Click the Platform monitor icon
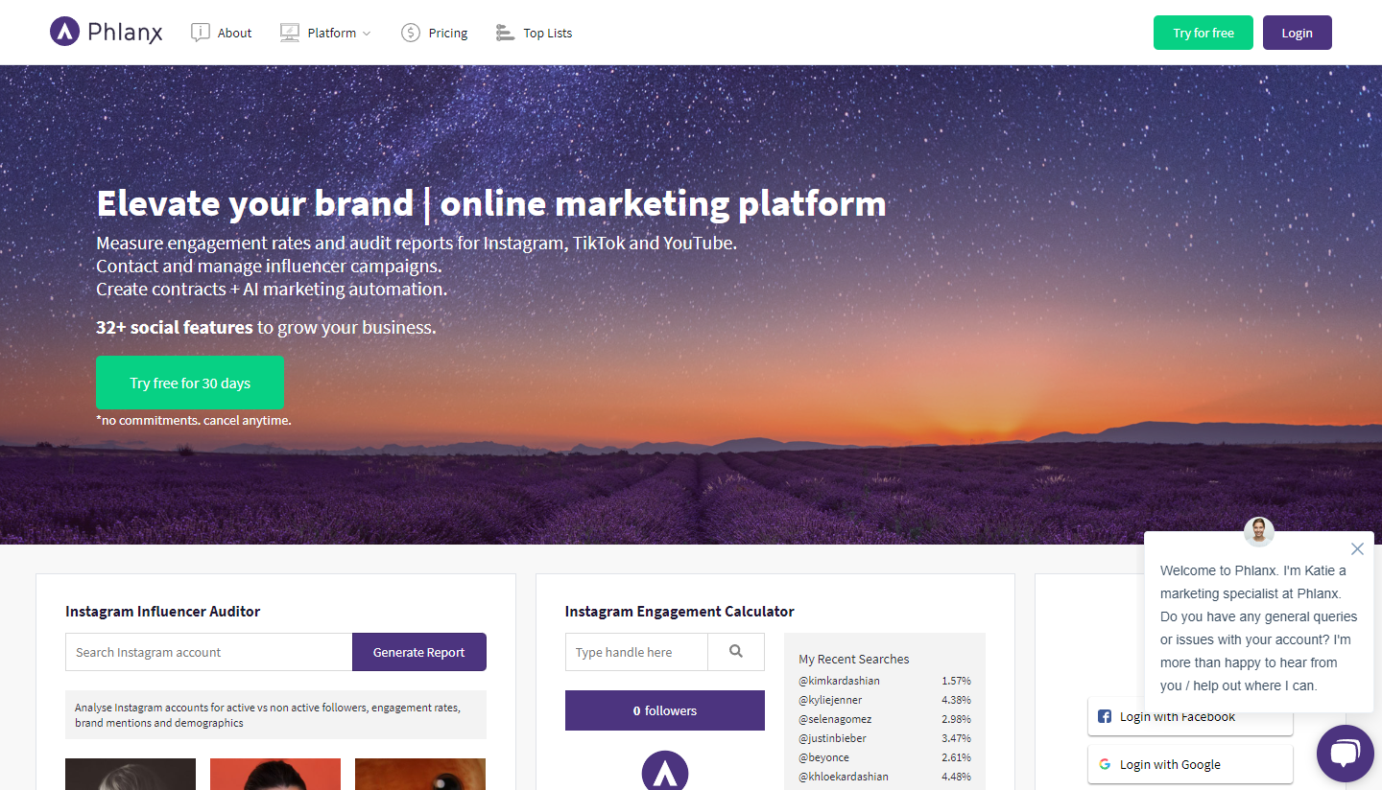The width and height of the screenshot is (1382, 790). point(290,33)
